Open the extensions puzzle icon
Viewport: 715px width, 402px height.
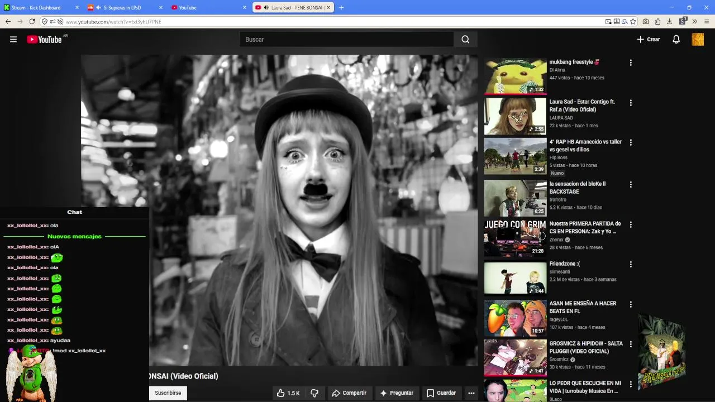coord(658,22)
